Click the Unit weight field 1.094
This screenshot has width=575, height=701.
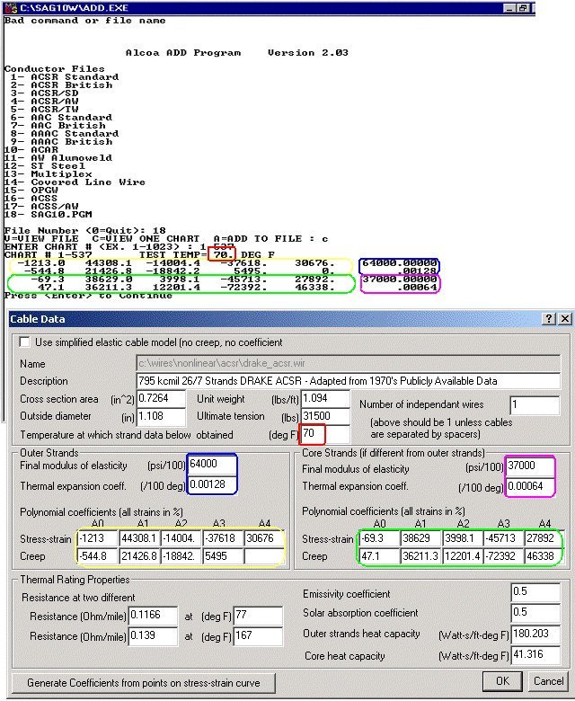[325, 398]
